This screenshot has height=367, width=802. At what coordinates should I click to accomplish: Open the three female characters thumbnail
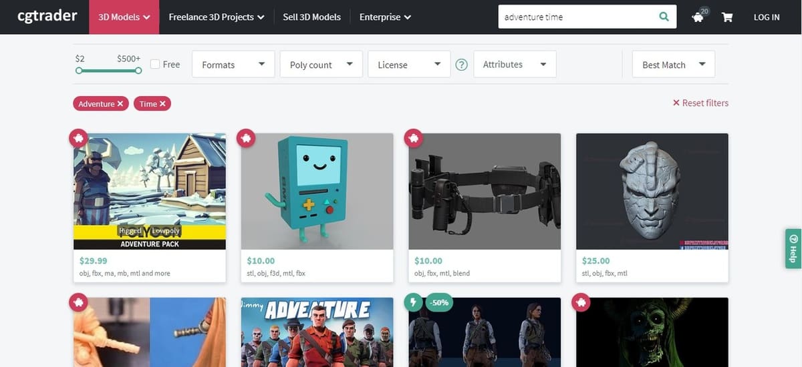click(485, 332)
